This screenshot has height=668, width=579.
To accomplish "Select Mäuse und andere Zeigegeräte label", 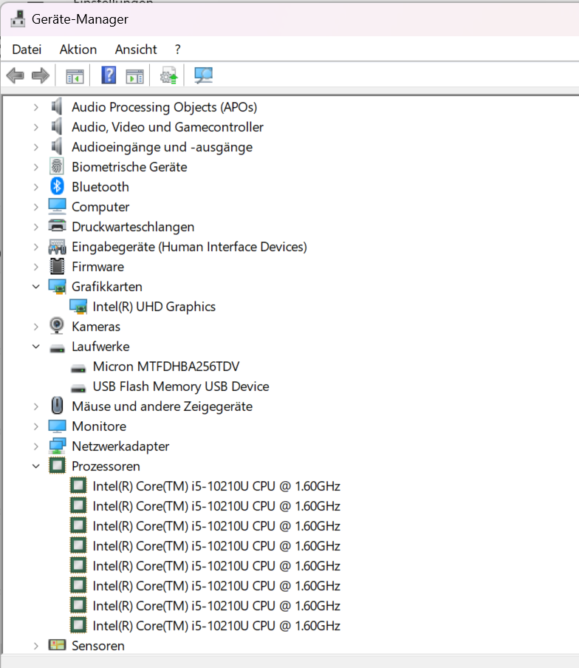I will (162, 406).
